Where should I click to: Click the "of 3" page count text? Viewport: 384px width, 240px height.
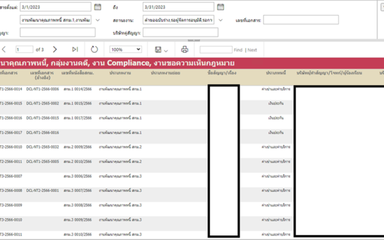(40, 50)
